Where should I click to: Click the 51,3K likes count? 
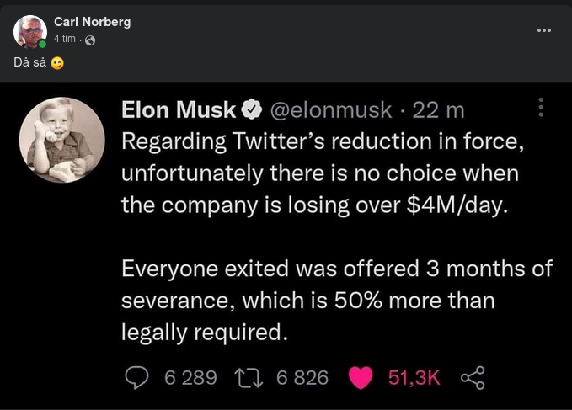414,378
